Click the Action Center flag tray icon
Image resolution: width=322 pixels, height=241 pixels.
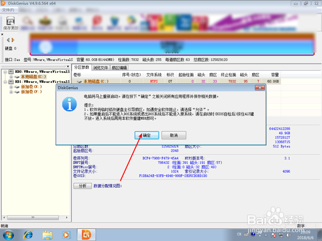click(x=273, y=235)
